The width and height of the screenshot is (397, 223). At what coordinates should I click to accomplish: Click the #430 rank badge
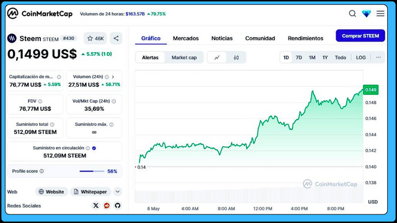69,38
